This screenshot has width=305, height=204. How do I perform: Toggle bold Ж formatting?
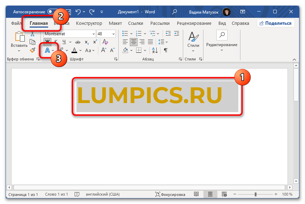pyautogui.click(x=47, y=42)
